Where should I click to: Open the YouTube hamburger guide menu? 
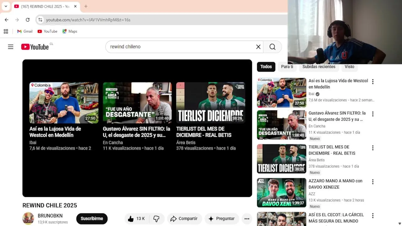click(11, 47)
